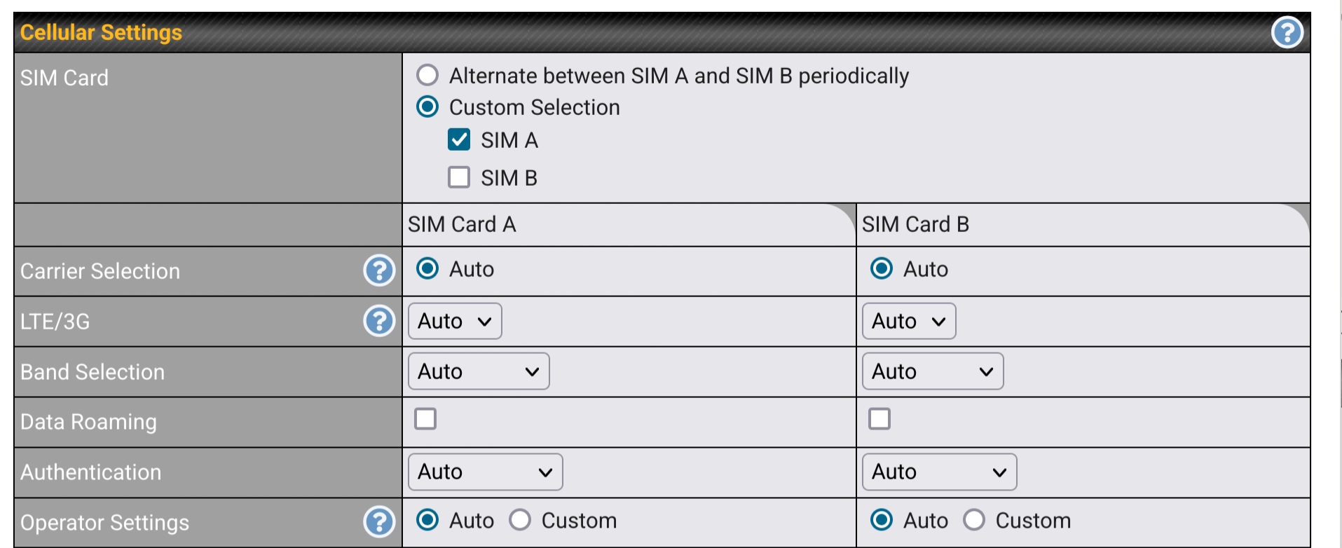This screenshot has width=1342, height=548.
Task: Click Carrier Selection help icon
Action: click(x=379, y=270)
